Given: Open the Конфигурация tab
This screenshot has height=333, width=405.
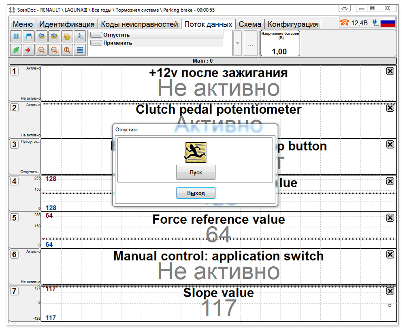Looking at the screenshot, I should click(x=293, y=24).
